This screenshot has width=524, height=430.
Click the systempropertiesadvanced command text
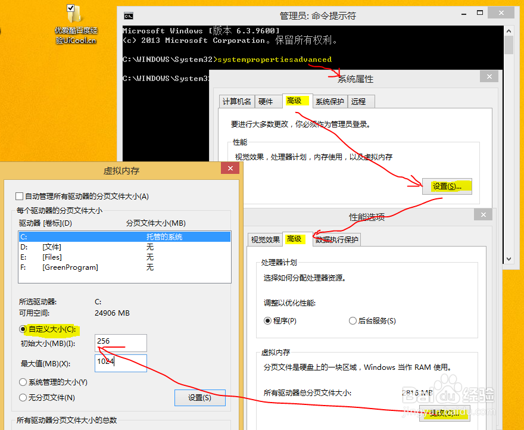pyautogui.click(x=275, y=60)
